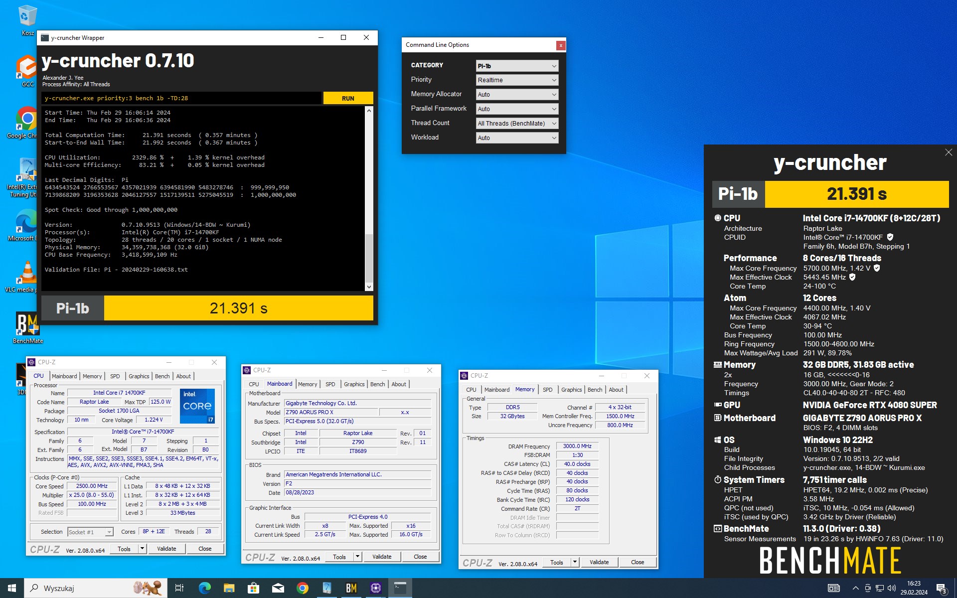Click scroll up arrow in y-cruncher output

coord(369,111)
